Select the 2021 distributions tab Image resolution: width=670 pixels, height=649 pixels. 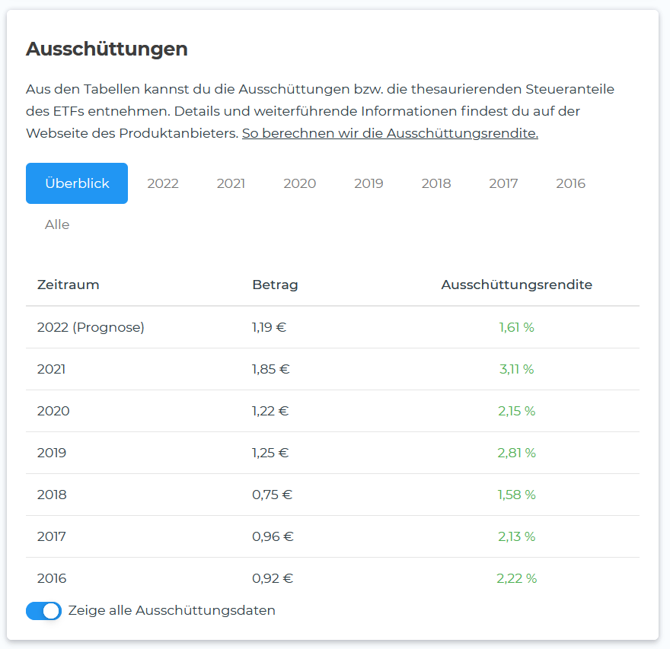pyautogui.click(x=231, y=183)
